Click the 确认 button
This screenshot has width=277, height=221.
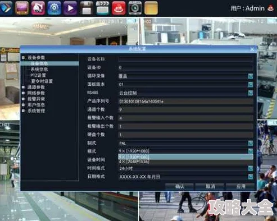179,186
